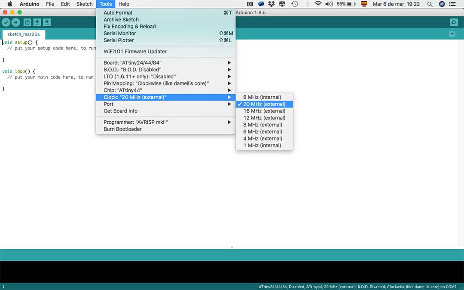Viewport: 464px width, 290px height.
Task: Select Get Board Info
Action: point(166,111)
